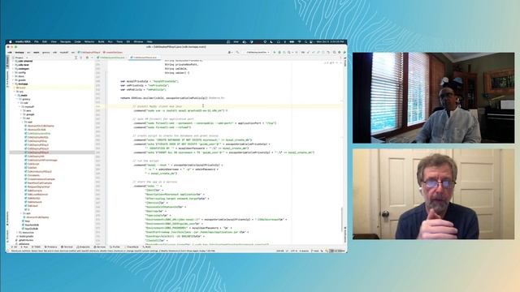Select RequestSignerImpl in project tree
Screen dimensions: 520x292
click(38, 187)
